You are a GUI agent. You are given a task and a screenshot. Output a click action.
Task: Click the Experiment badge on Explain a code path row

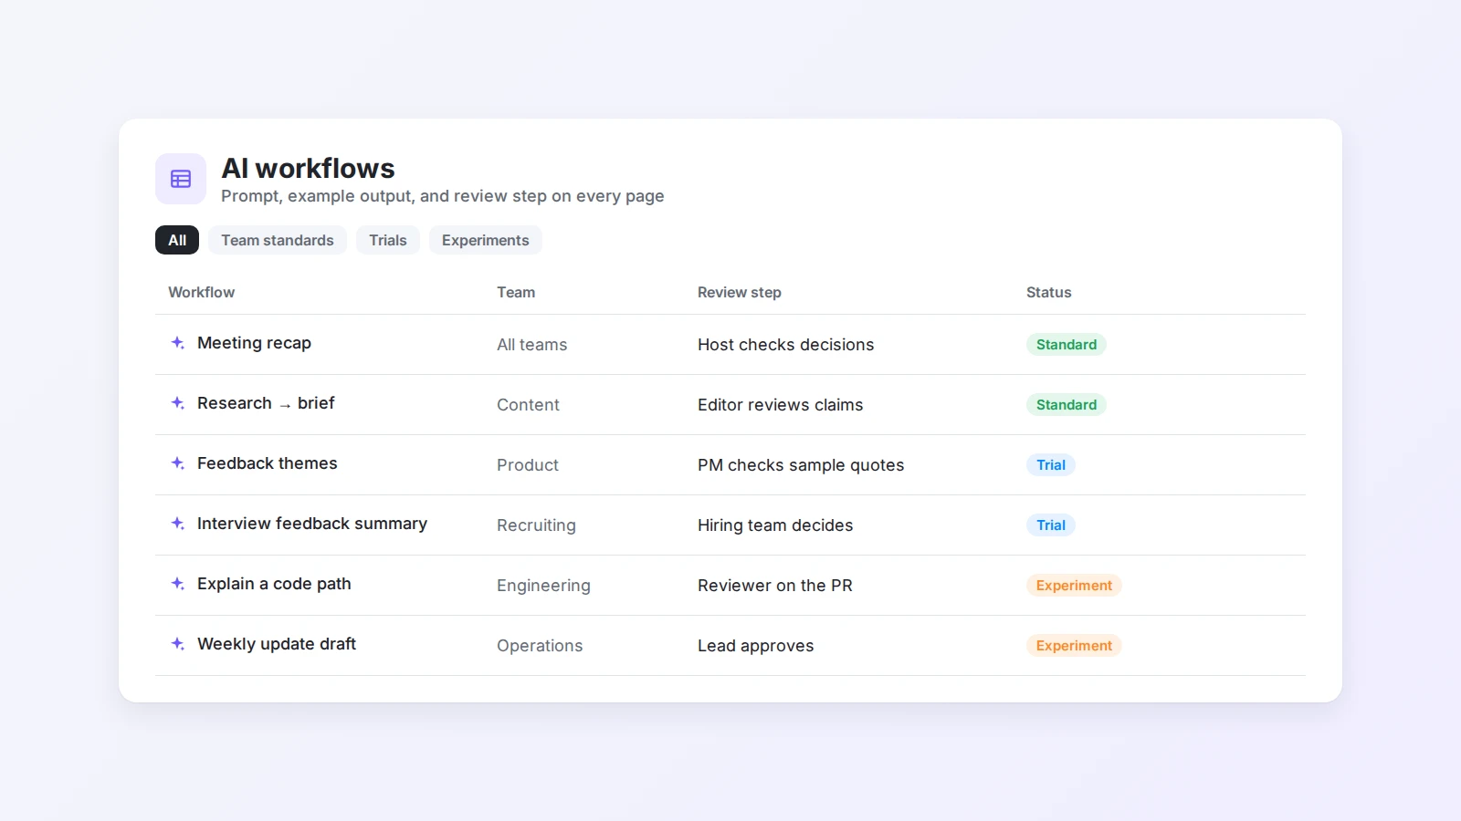click(1074, 586)
